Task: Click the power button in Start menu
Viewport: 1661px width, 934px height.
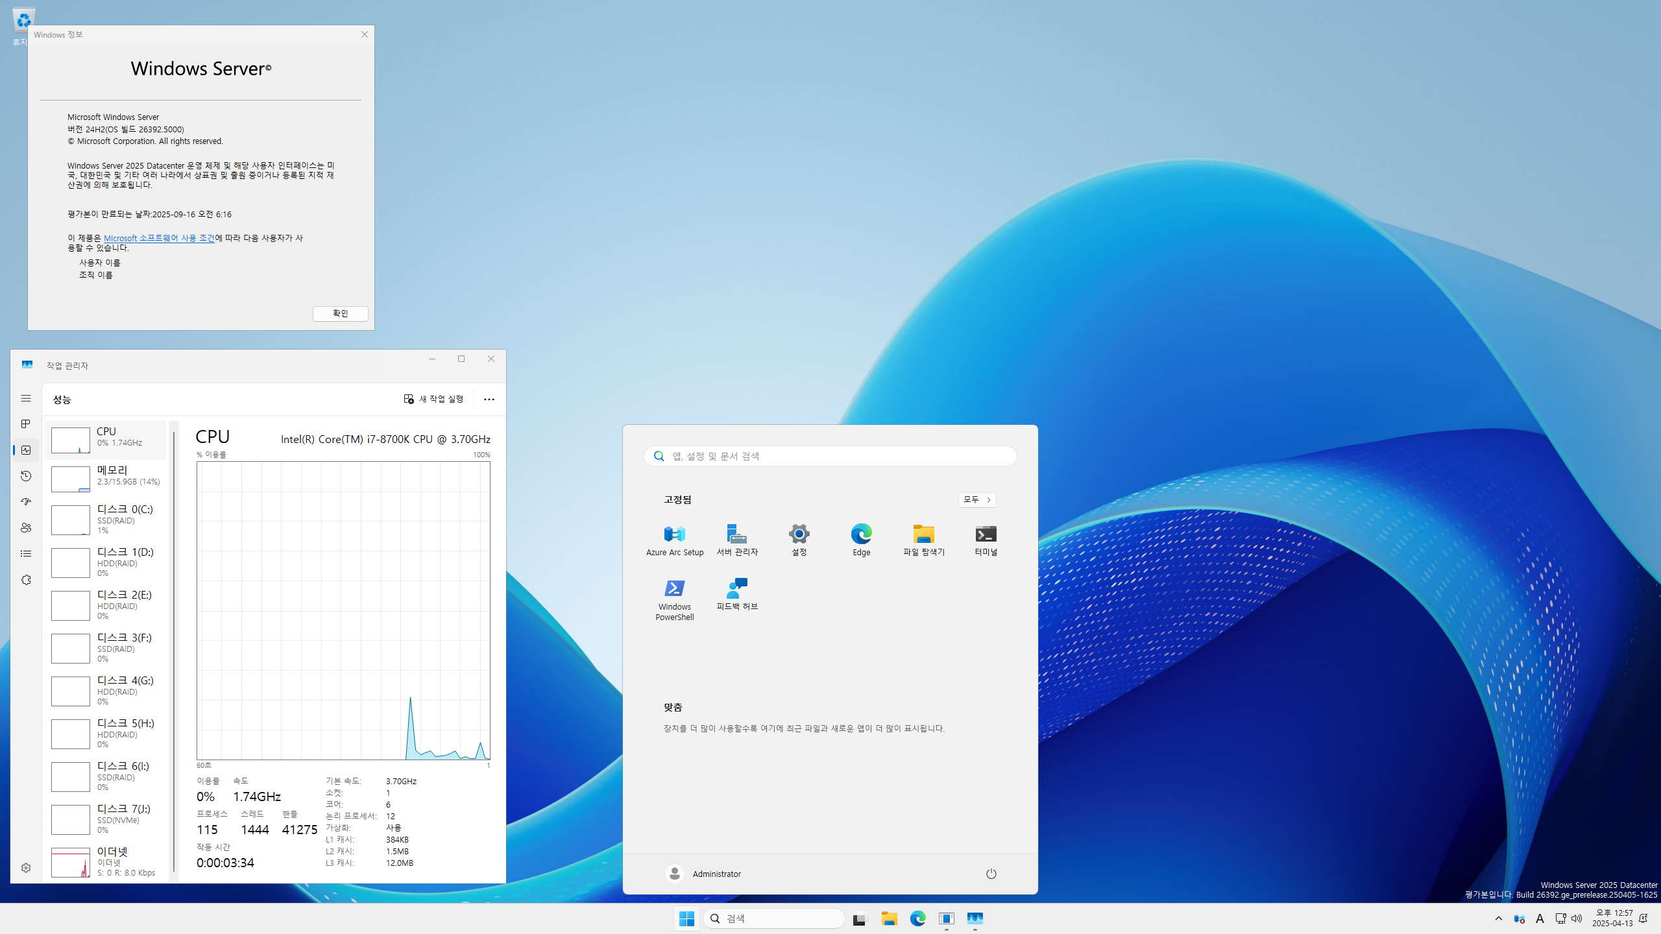Action: pos(991,874)
